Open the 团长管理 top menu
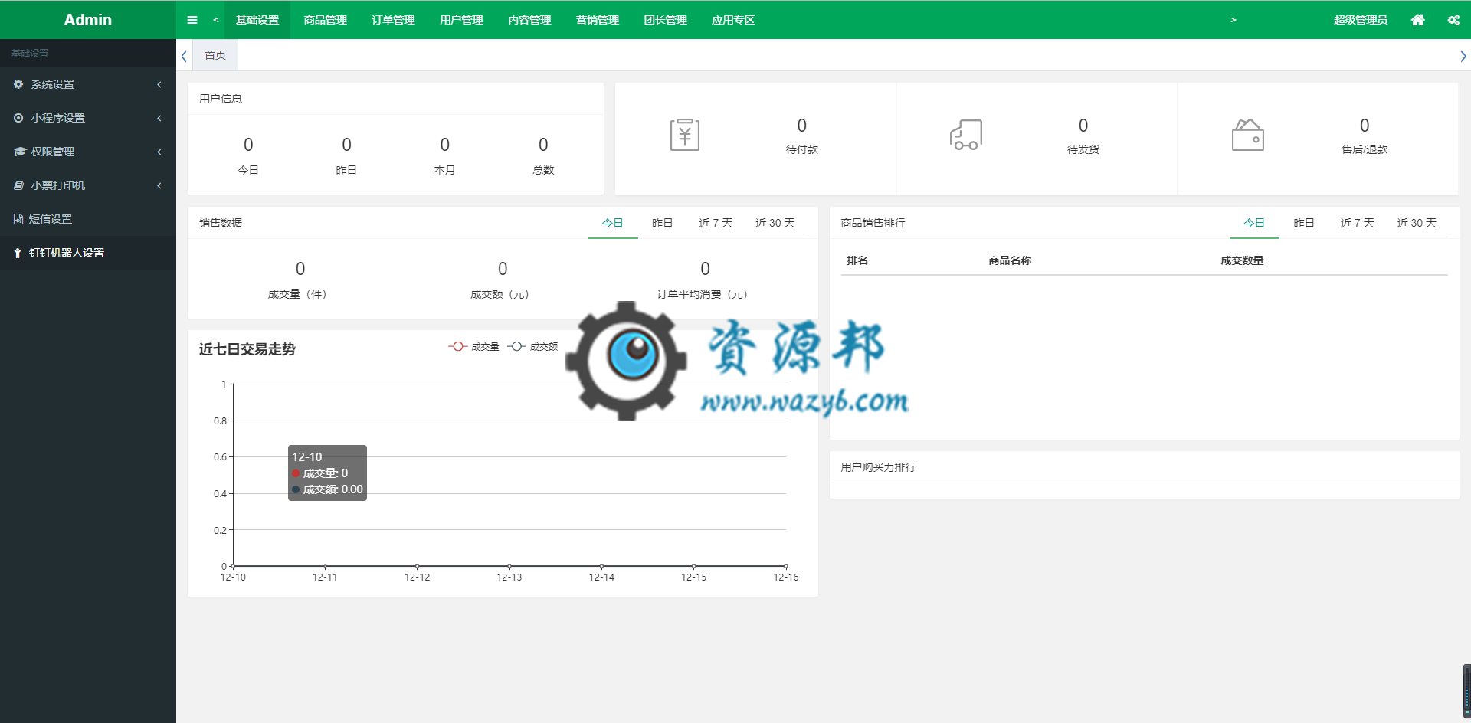 (x=665, y=20)
